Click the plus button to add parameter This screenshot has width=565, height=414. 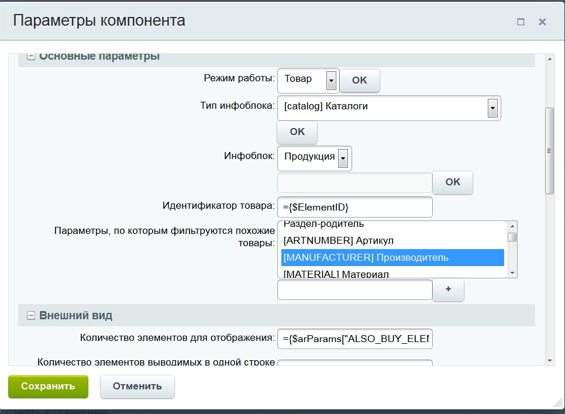[x=448, y=290]
